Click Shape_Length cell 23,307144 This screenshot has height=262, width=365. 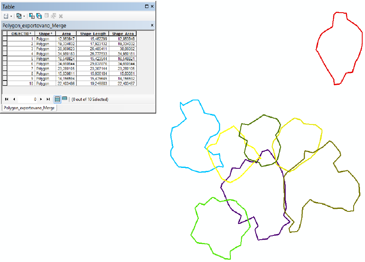click(93, 69)
